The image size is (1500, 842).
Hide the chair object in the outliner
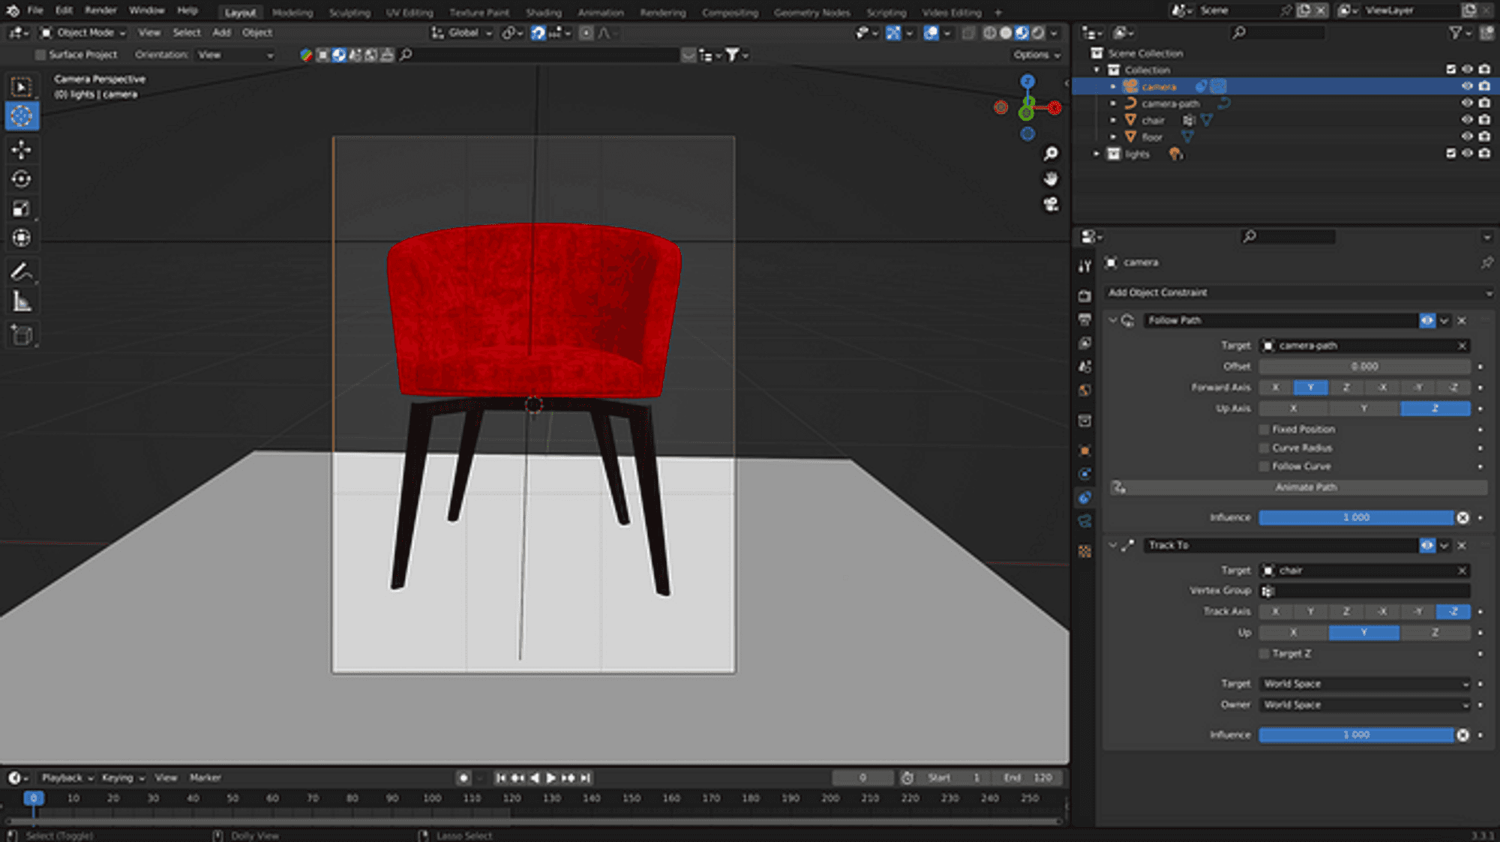(x=1468, y=119)
